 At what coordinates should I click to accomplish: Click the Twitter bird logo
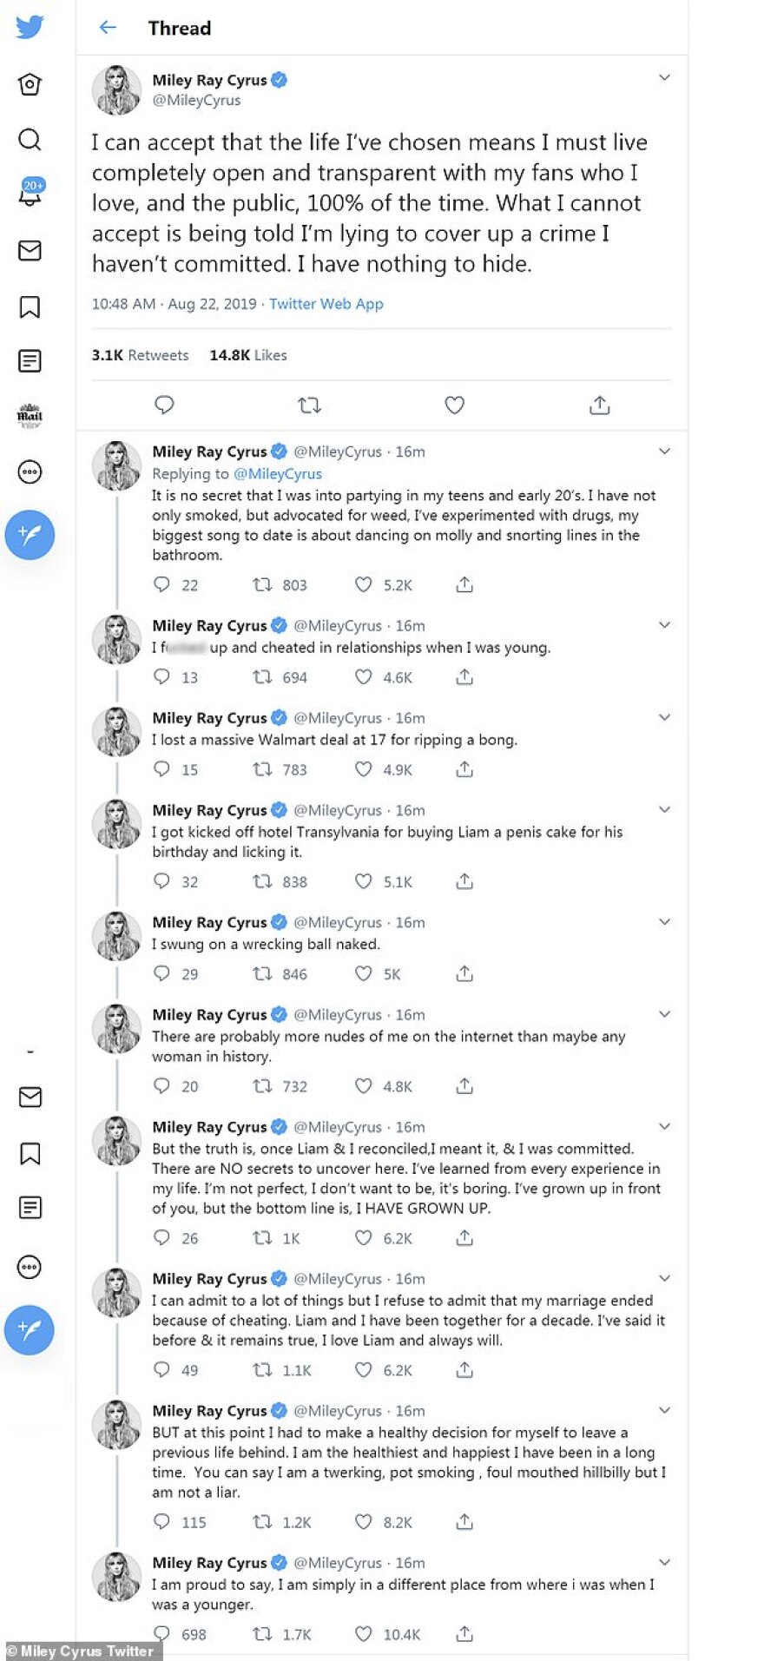click(x=30, y=27)
